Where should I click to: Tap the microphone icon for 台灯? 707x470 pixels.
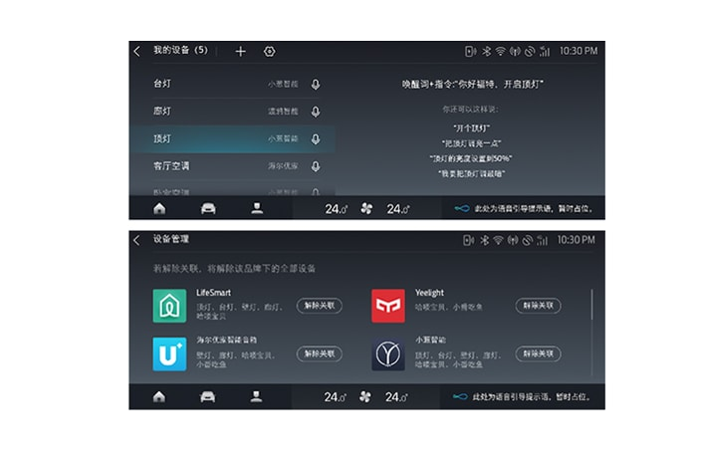(x=316, y=85)
